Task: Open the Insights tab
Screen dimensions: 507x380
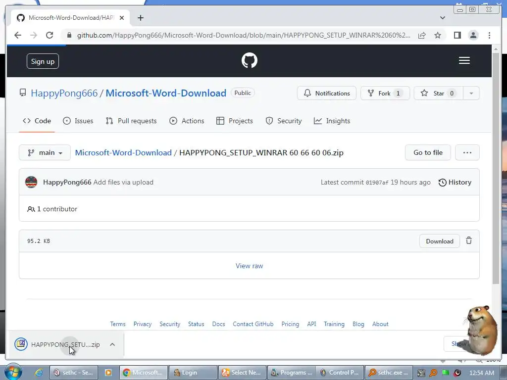Action: coord(332,121)
